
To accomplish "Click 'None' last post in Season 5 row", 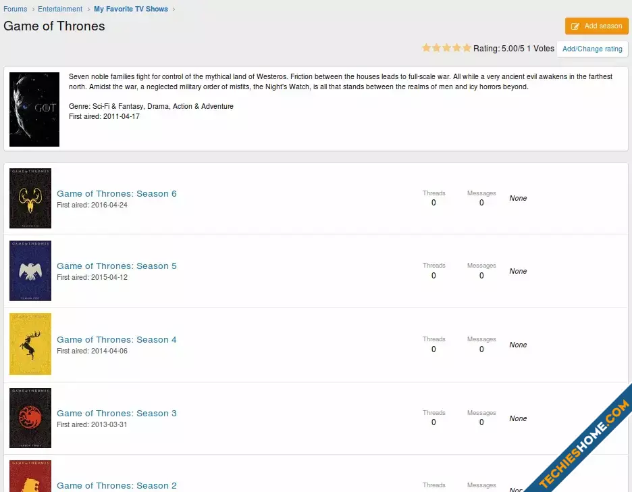I will click(x=518, y=272).
